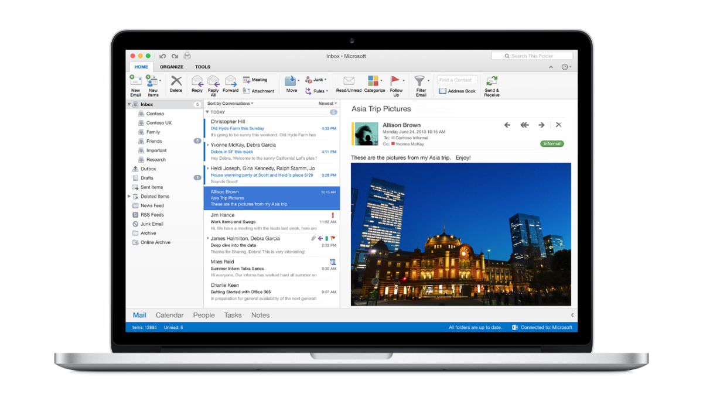Click the green Informal category tag
The width and height of the screenshot is (703, 405).
(551, 143)
